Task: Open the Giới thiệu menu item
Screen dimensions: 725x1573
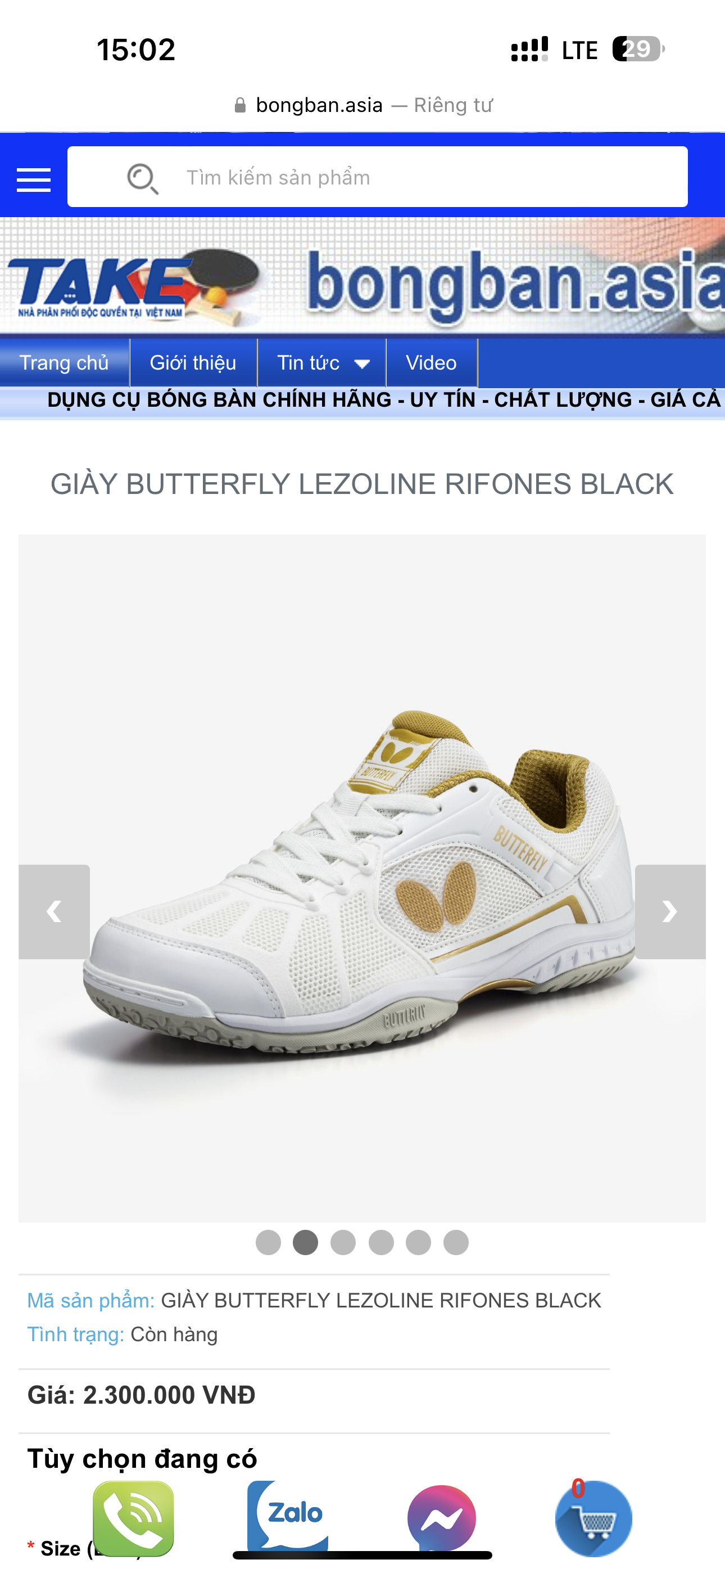Action: click(193, 363)
